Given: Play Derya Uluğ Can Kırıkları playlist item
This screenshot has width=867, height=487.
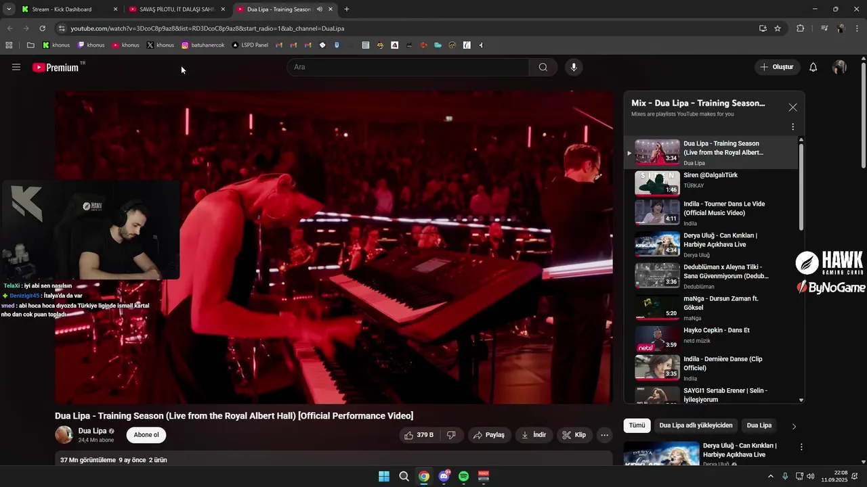Looking at the screenshot, I should [711, 244].
